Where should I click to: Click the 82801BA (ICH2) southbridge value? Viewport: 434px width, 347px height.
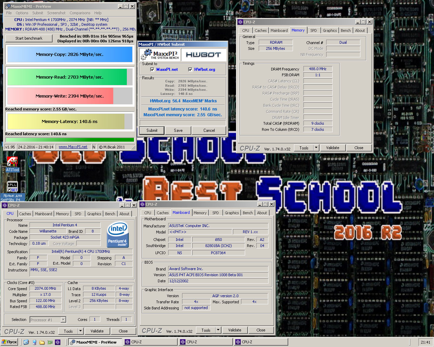pyautogui.click(x=218, y=246)
